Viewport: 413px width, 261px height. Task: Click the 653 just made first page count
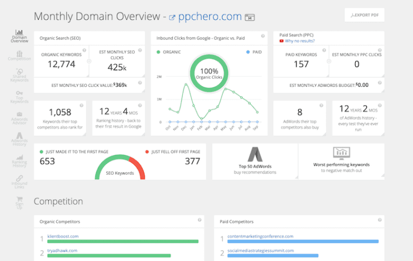point(47,161)
